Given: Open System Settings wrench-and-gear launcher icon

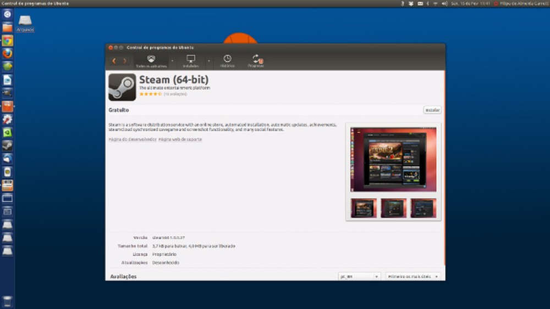Looking at the screenshot, I should (7, 119).
